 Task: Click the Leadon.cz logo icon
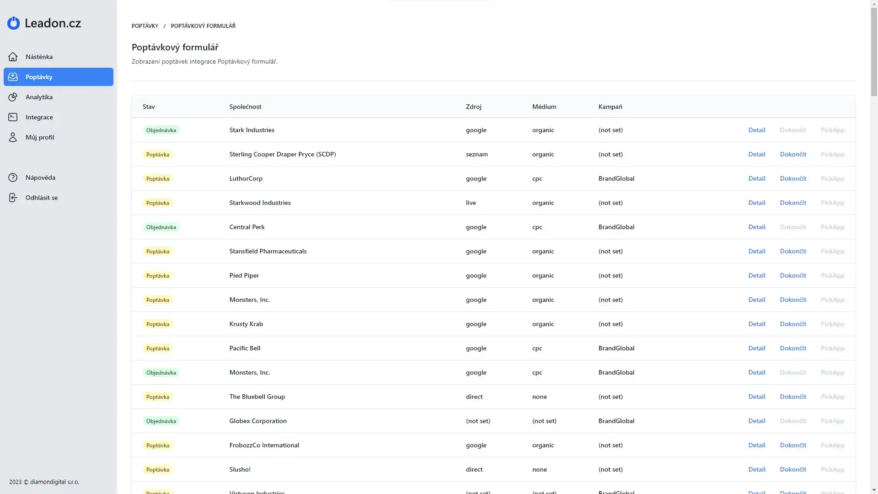tap(14, 23)
